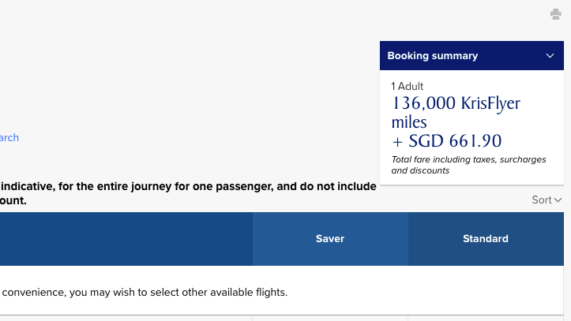571x321 pixels.
Task: Click the dark blue flights column header
Action: click(x=126, y=239)
